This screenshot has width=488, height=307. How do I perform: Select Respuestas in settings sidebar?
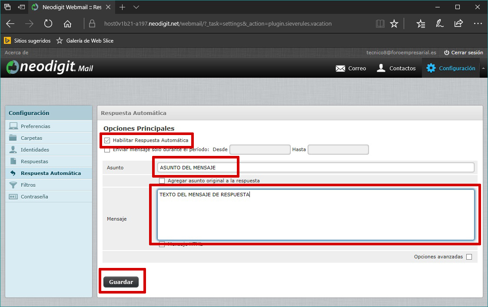tap(49, 162)
